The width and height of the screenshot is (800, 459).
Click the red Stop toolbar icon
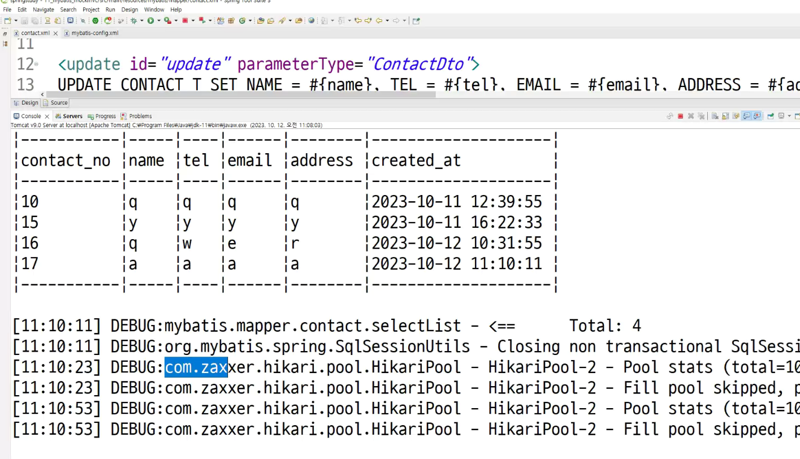tap(185, 20)
